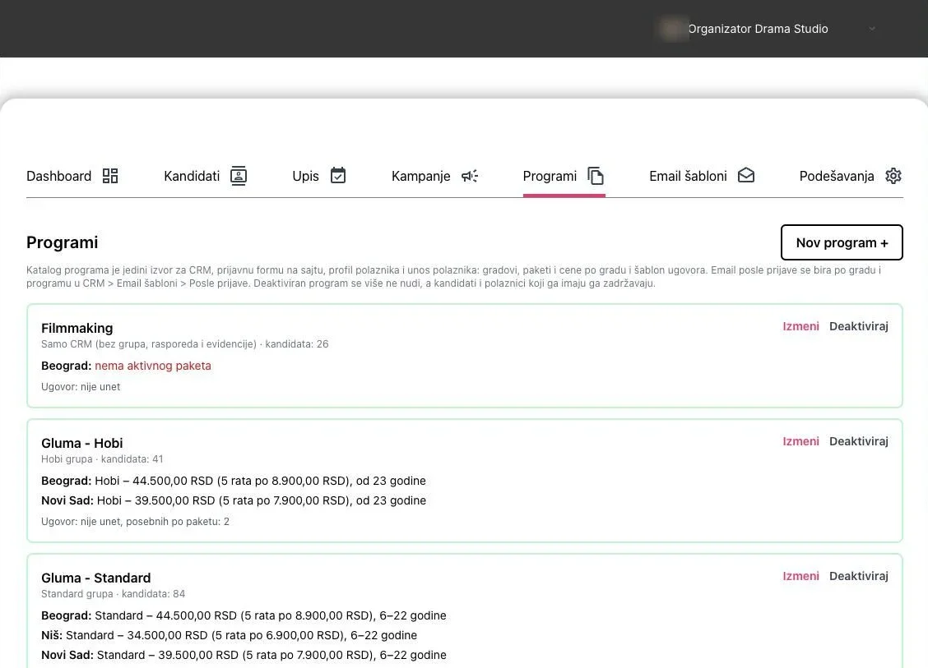
Task: Click the Filmmaking program title
Action: pyautogui.click(x=77, y=328)
